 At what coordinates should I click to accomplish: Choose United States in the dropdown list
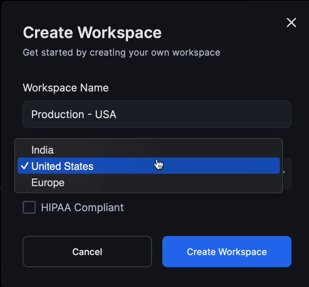click(62, 166)
